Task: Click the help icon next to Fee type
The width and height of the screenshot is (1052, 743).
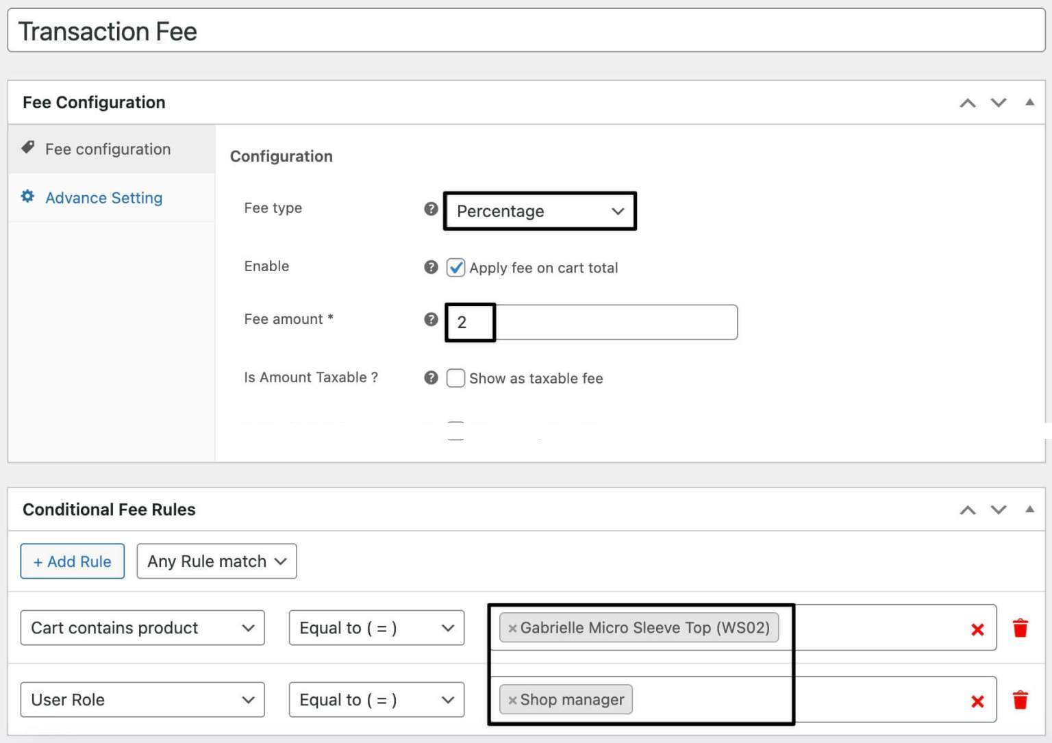Action: point(431,209)
